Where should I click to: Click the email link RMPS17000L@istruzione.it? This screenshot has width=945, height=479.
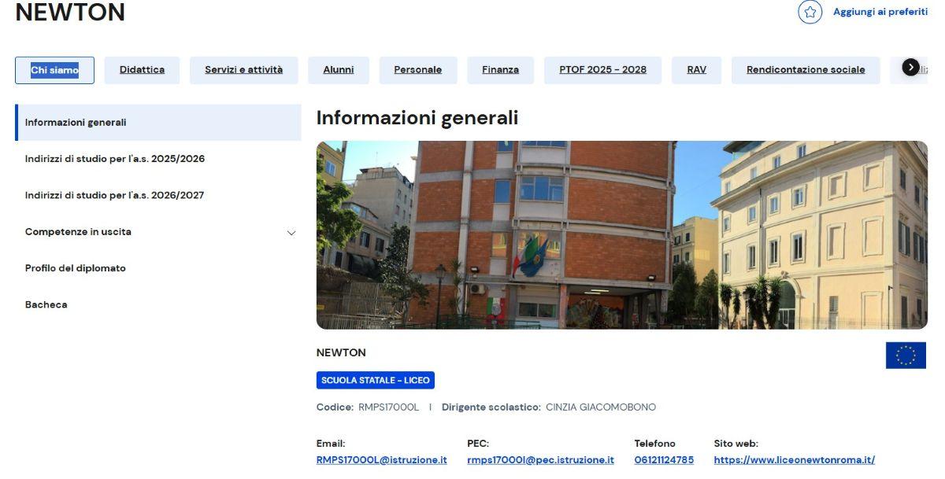coord(382,459)
